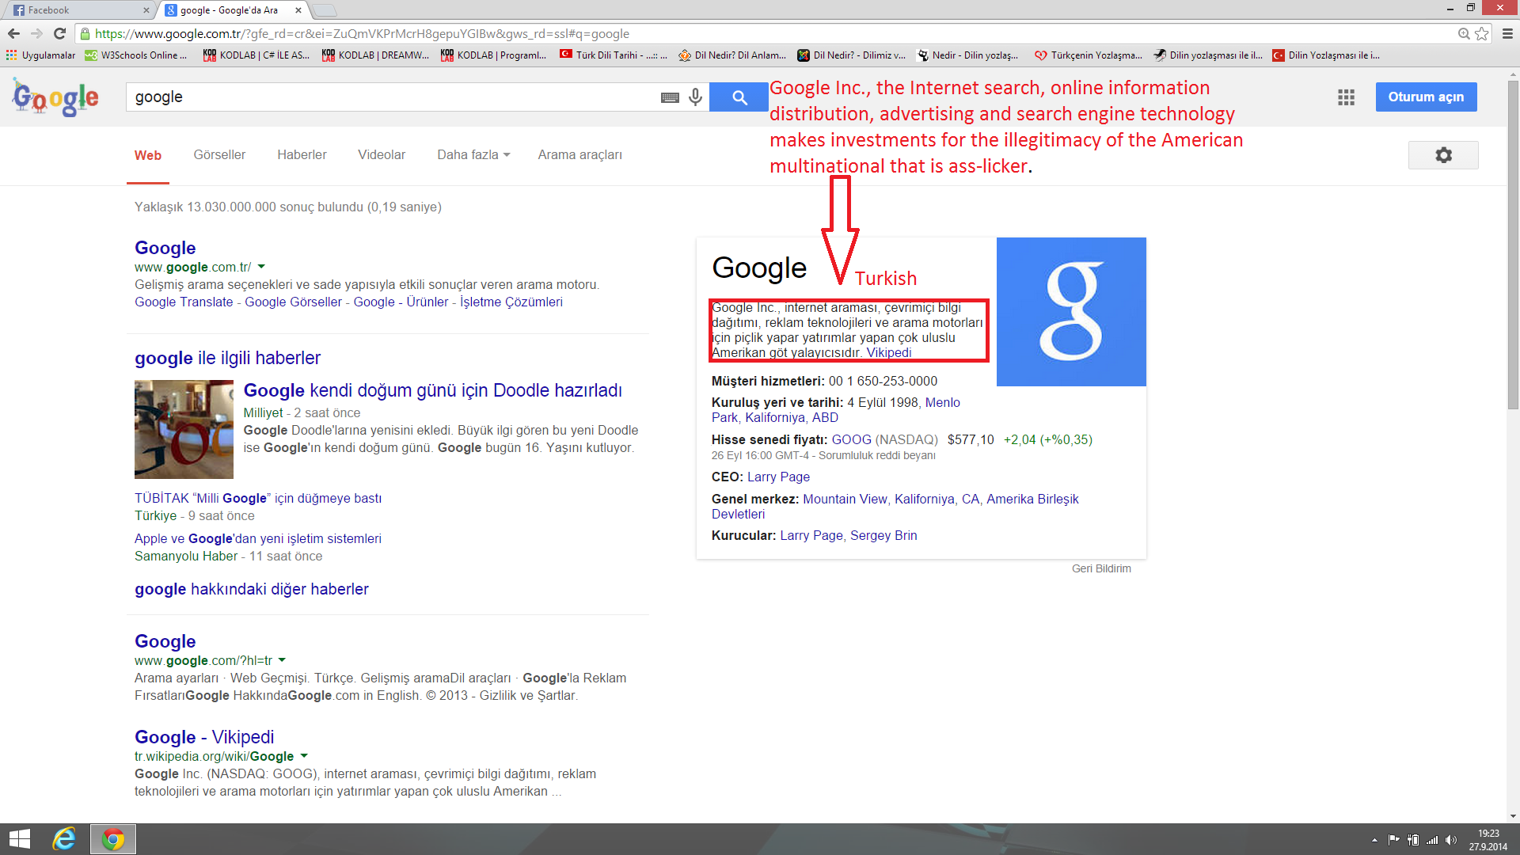1520x855 pixels.
Task: Open the İşletme Çözümleri sitelink
Action: pos(511,302)
